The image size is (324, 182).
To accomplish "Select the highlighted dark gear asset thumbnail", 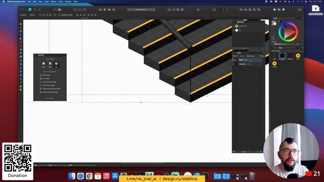I will pyautogui.click(x=282, y=56).
